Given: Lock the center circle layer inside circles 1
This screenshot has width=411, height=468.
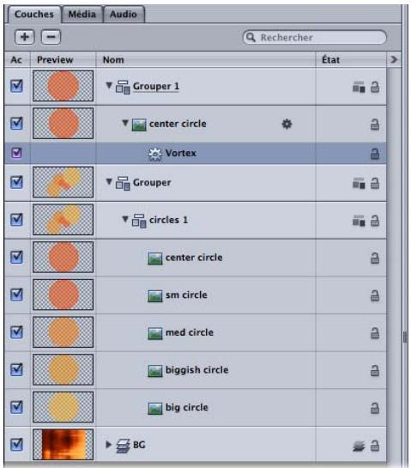Looking at the screenshot, I should [375, 258].
